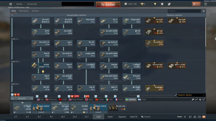216x121 pixels.
Task: Select the Авиа РБ preset tab
Action: tap(134, 117)
